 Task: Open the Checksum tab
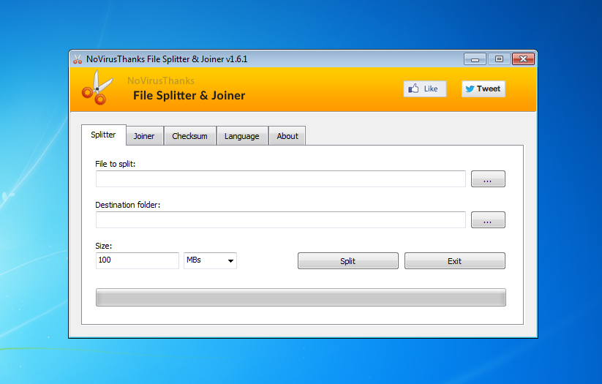point(189,136)
